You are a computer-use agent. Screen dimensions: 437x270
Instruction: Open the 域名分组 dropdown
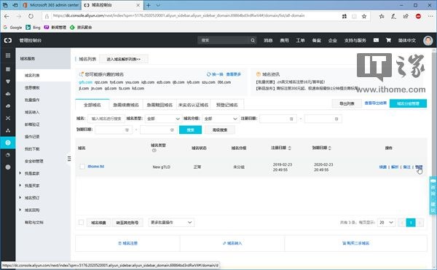point(221,119)
